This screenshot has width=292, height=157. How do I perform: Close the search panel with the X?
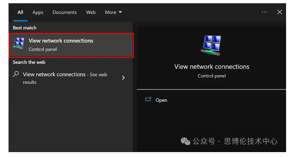click(280, 12)
